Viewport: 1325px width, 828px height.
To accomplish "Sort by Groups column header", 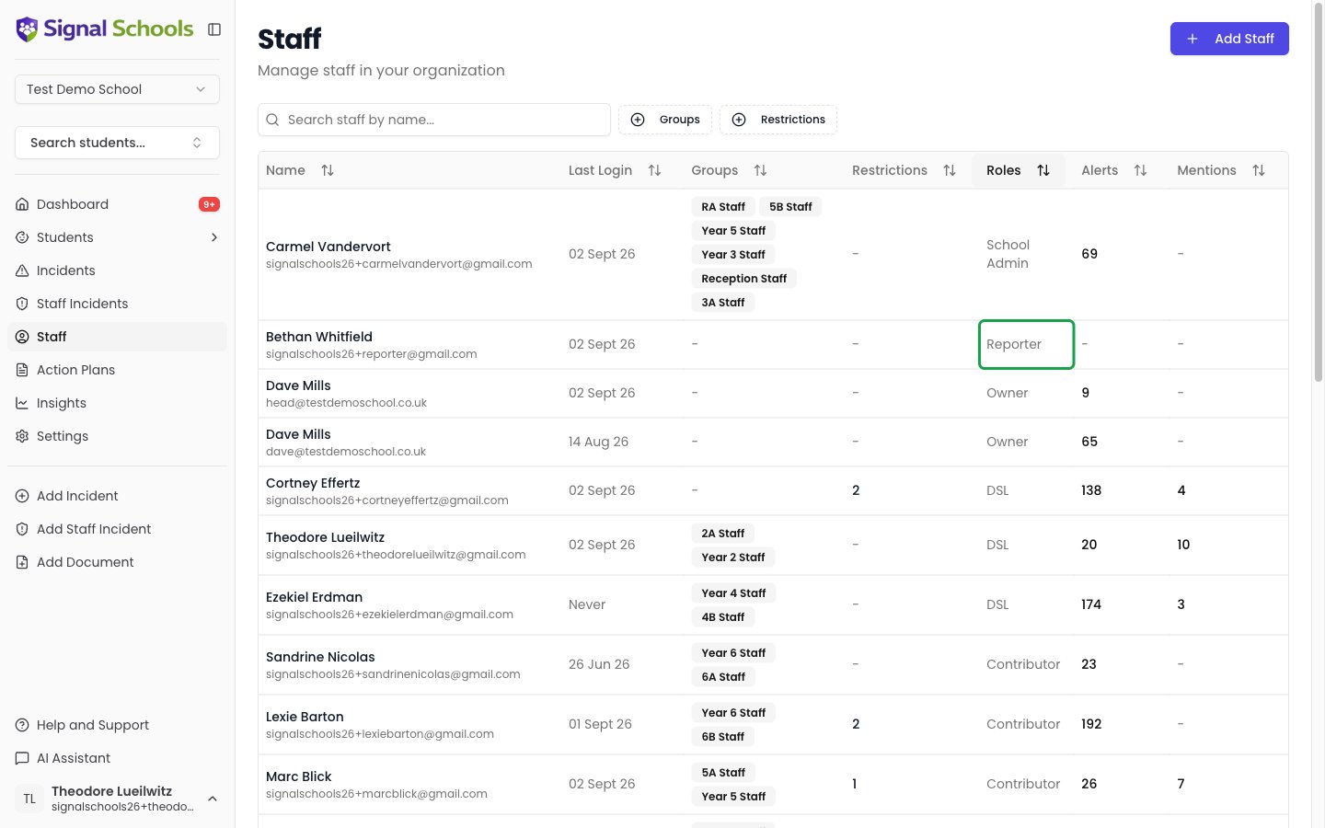I will point(730,170).
